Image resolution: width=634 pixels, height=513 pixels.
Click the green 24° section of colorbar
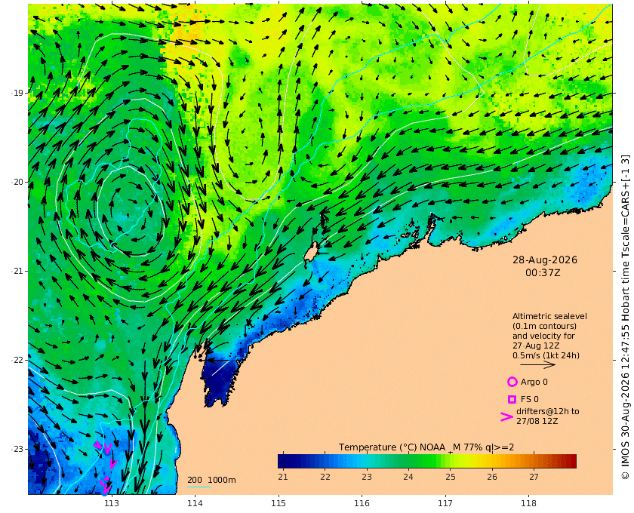pos(408,461)
